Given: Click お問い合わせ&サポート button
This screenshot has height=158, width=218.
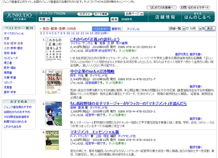Looking at the screenshot, I should click(195, 7).
